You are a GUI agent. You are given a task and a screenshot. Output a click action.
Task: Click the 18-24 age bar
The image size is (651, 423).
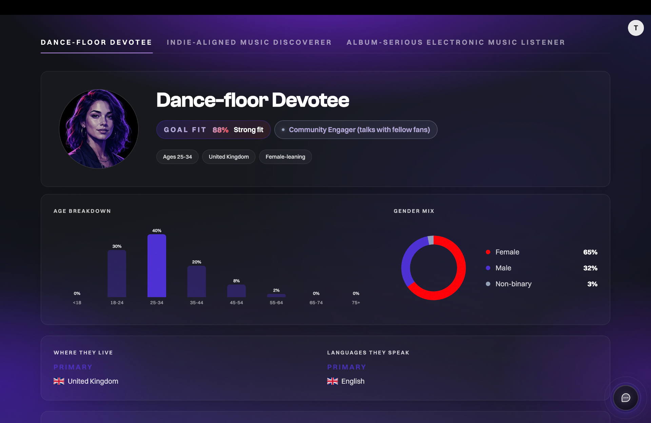(117, 274)
